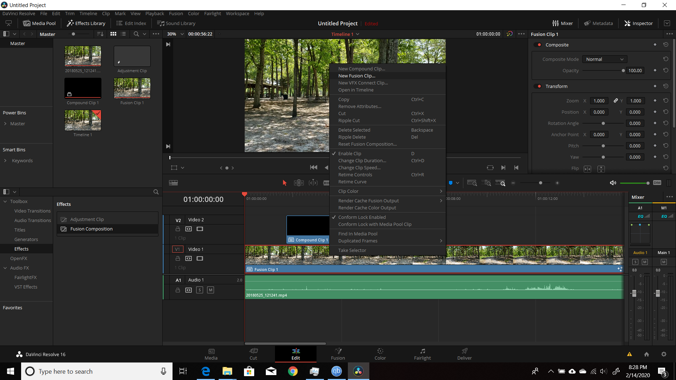
Task: Mute the Audio 1 timeline track
Action: tap(211, 290)
